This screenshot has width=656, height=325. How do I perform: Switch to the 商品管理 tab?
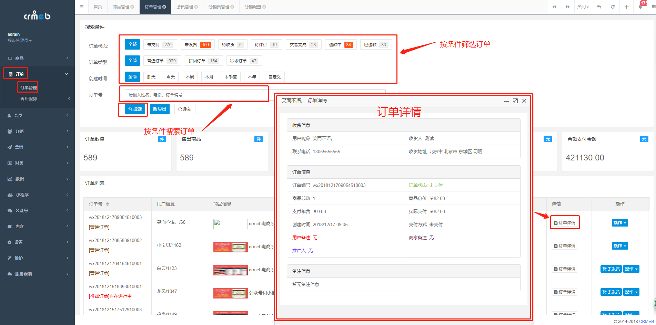pos(121,7)
